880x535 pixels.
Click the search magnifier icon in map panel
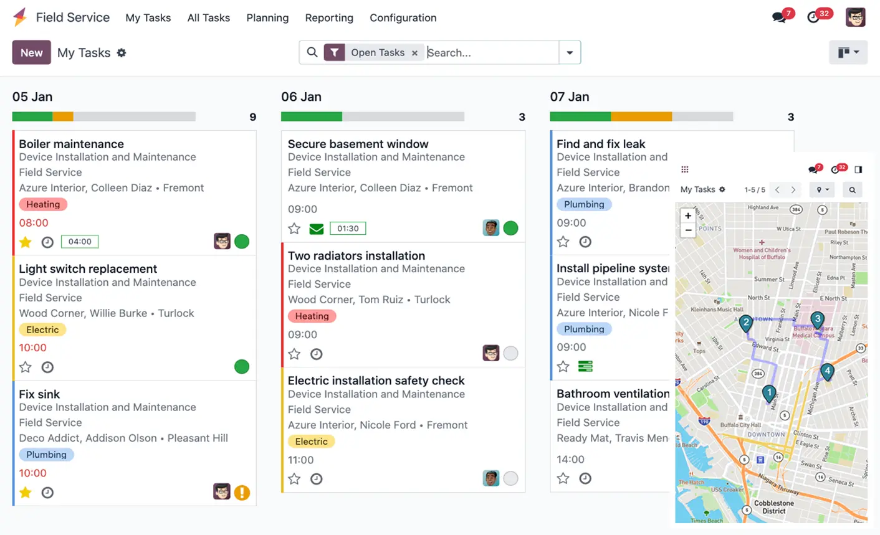point(852,190)
